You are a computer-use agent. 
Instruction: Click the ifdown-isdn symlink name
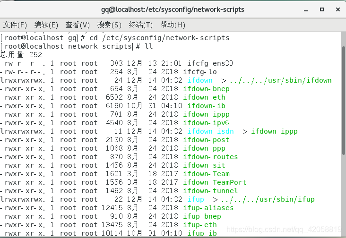click(x=210, y=131)
